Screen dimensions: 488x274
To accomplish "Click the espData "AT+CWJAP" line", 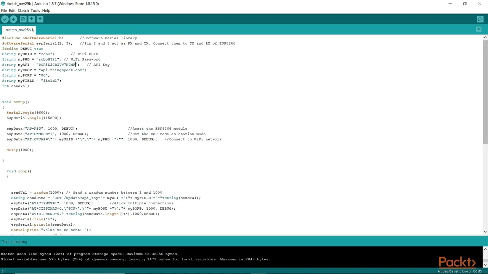I will coord(82,139).
